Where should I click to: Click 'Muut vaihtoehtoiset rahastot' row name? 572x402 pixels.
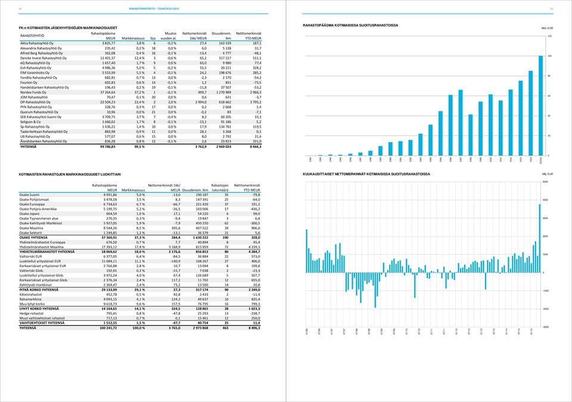[x=42, y=318]
